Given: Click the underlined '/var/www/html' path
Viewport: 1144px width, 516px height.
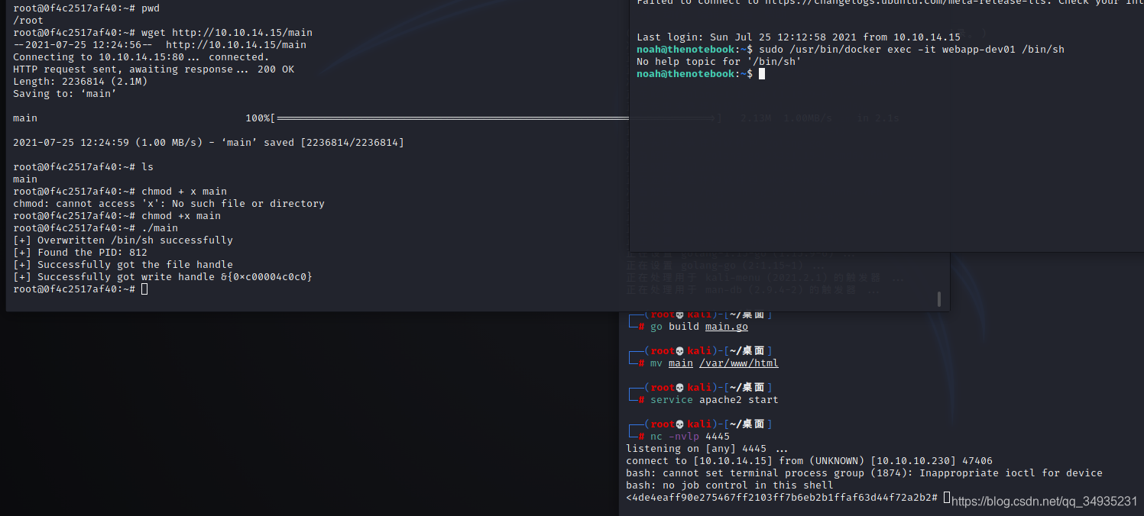Looking at the screenshot, I should 739,363.
